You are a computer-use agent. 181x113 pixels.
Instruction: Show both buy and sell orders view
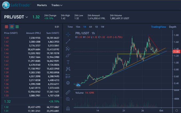pyautogui.click(x=12, y=27)
